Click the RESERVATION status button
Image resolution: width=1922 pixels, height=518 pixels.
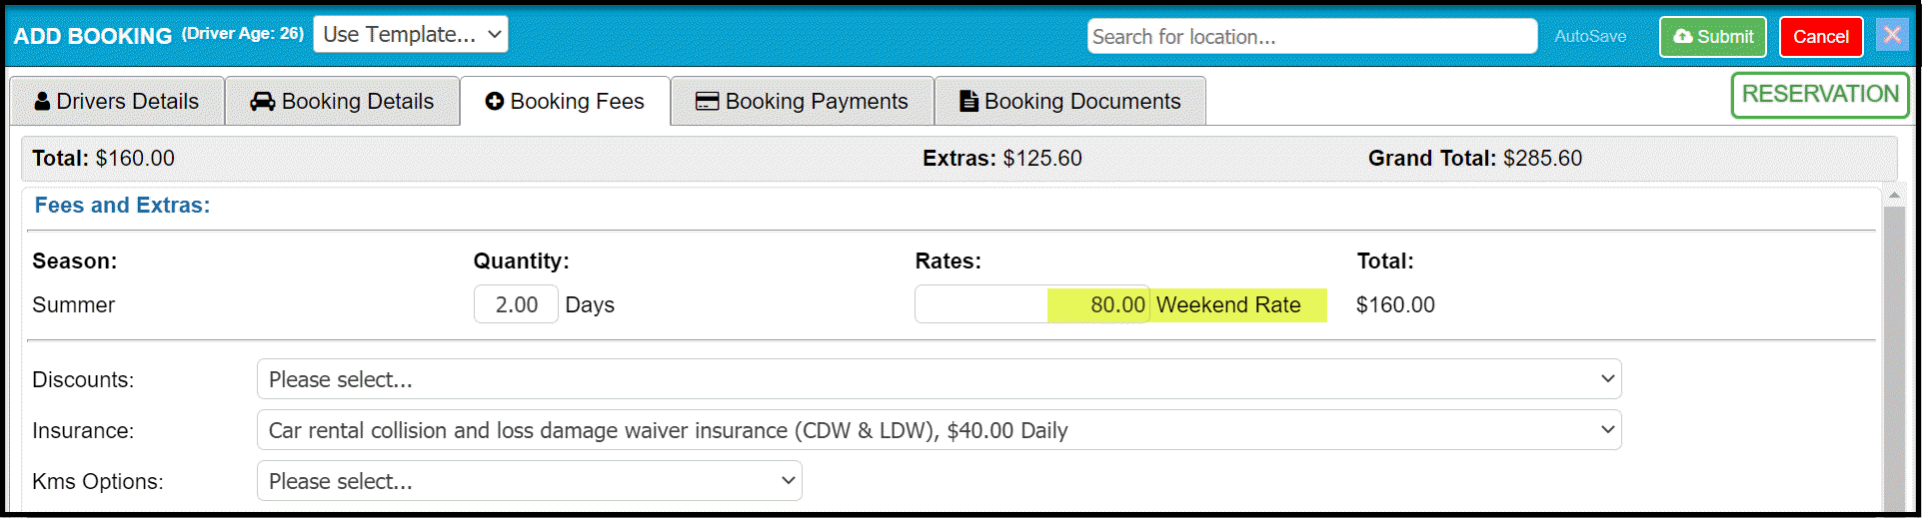(1819, 95)
